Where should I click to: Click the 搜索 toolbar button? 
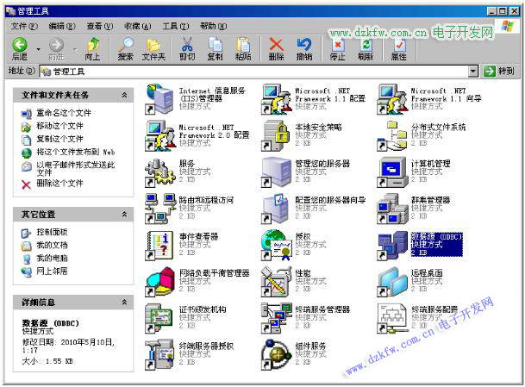pyautogui.click(x=125, y=49)
